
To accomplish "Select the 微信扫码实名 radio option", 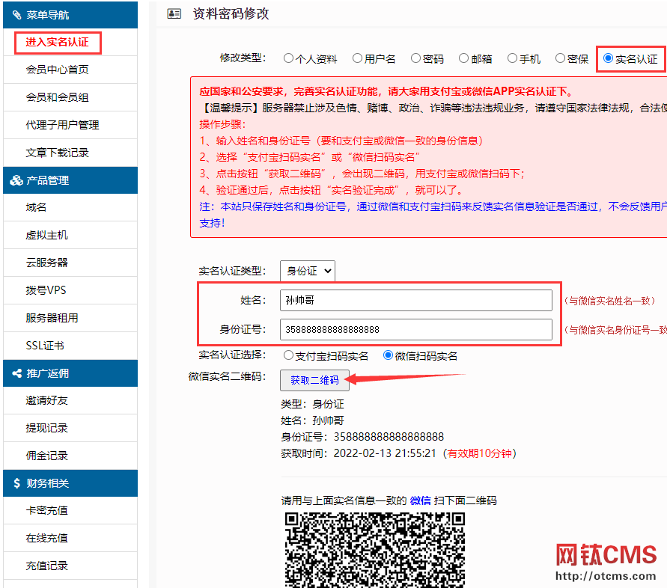I will pos(388,356).
